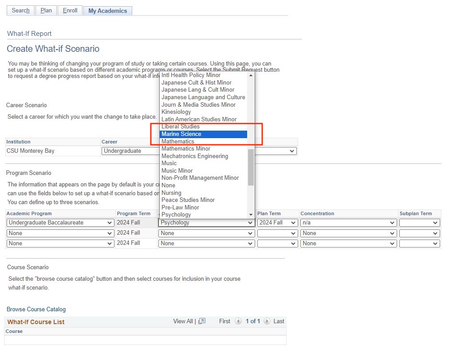Open the Undergraduate Career dropdown

130,151
